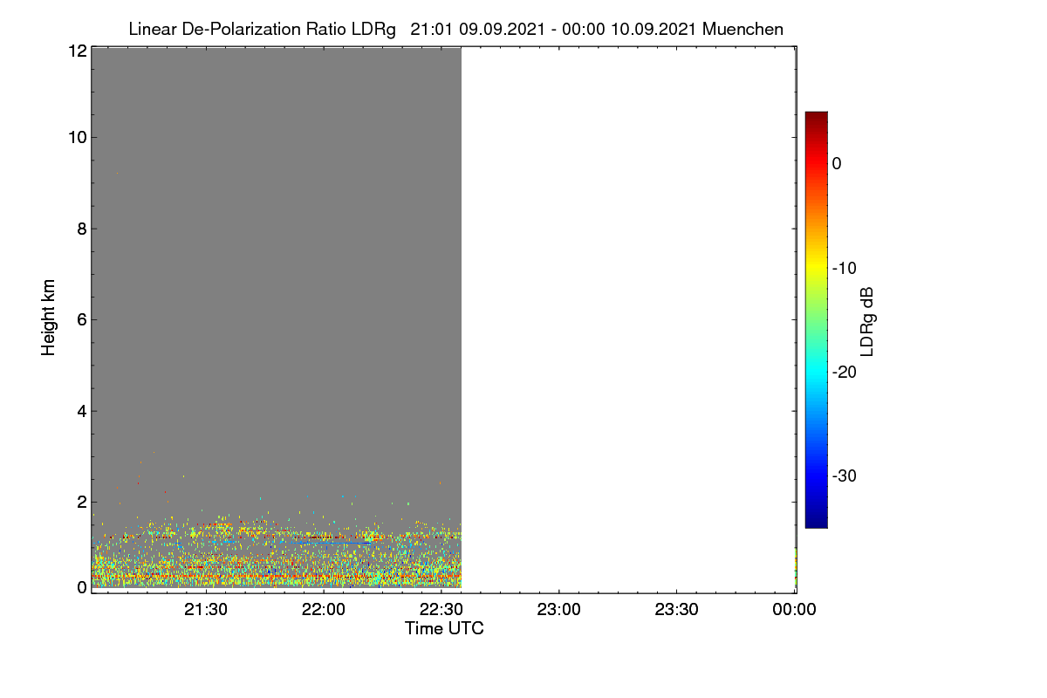Click the '22:30' time axis label

(441, 610)
